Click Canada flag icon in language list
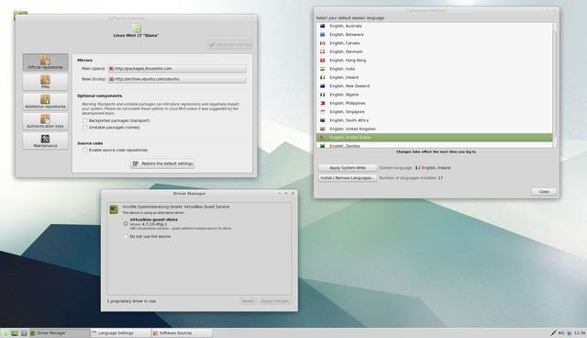Image resolution: width=587 pixels, height=338 pixels. tap(322, 43)
